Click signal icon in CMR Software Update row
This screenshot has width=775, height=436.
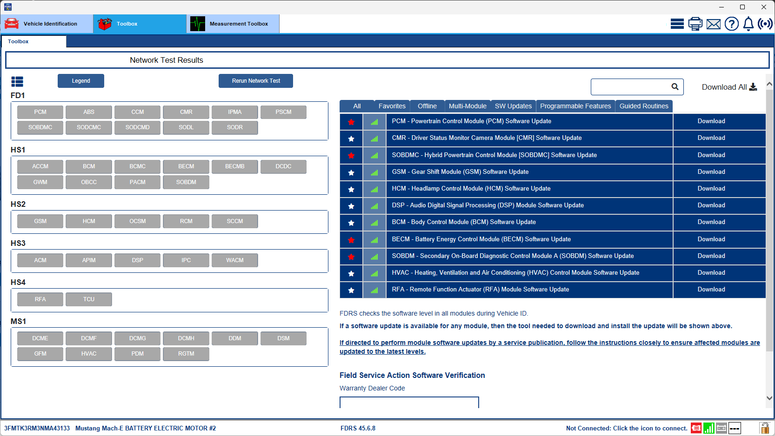374,139
